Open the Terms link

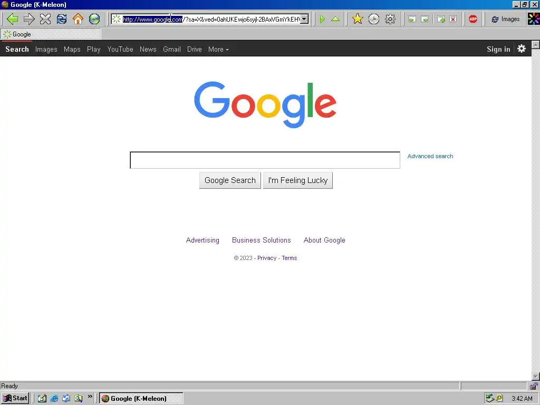pyautogui.click(x=290, y=258)
